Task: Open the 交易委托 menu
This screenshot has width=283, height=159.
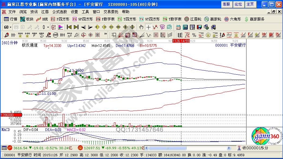Action: tap(111, 12)
